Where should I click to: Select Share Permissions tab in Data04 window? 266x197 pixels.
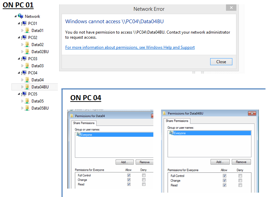(x=84, y=123)
